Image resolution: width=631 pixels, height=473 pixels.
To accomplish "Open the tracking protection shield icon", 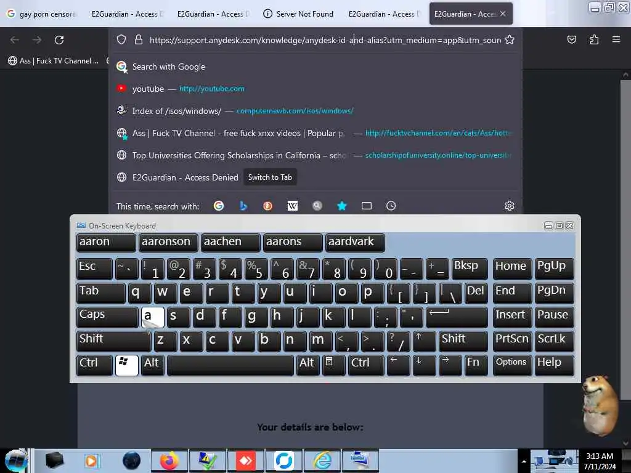I will pyautogui.click(x=121, y=40).
